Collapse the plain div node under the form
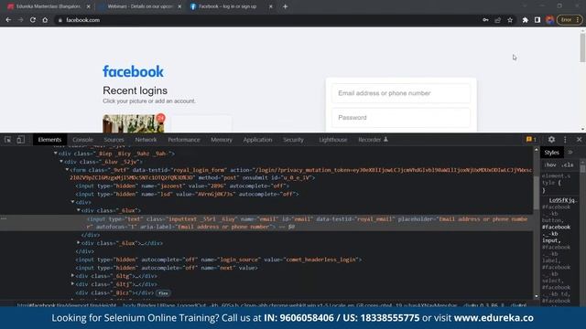 click(73, 202)
